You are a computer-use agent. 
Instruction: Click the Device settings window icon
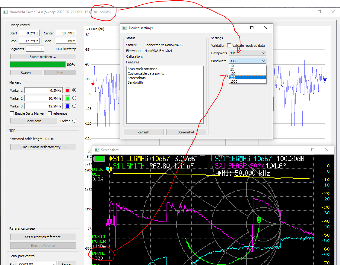pyautogui.click(x=125, y=27)
